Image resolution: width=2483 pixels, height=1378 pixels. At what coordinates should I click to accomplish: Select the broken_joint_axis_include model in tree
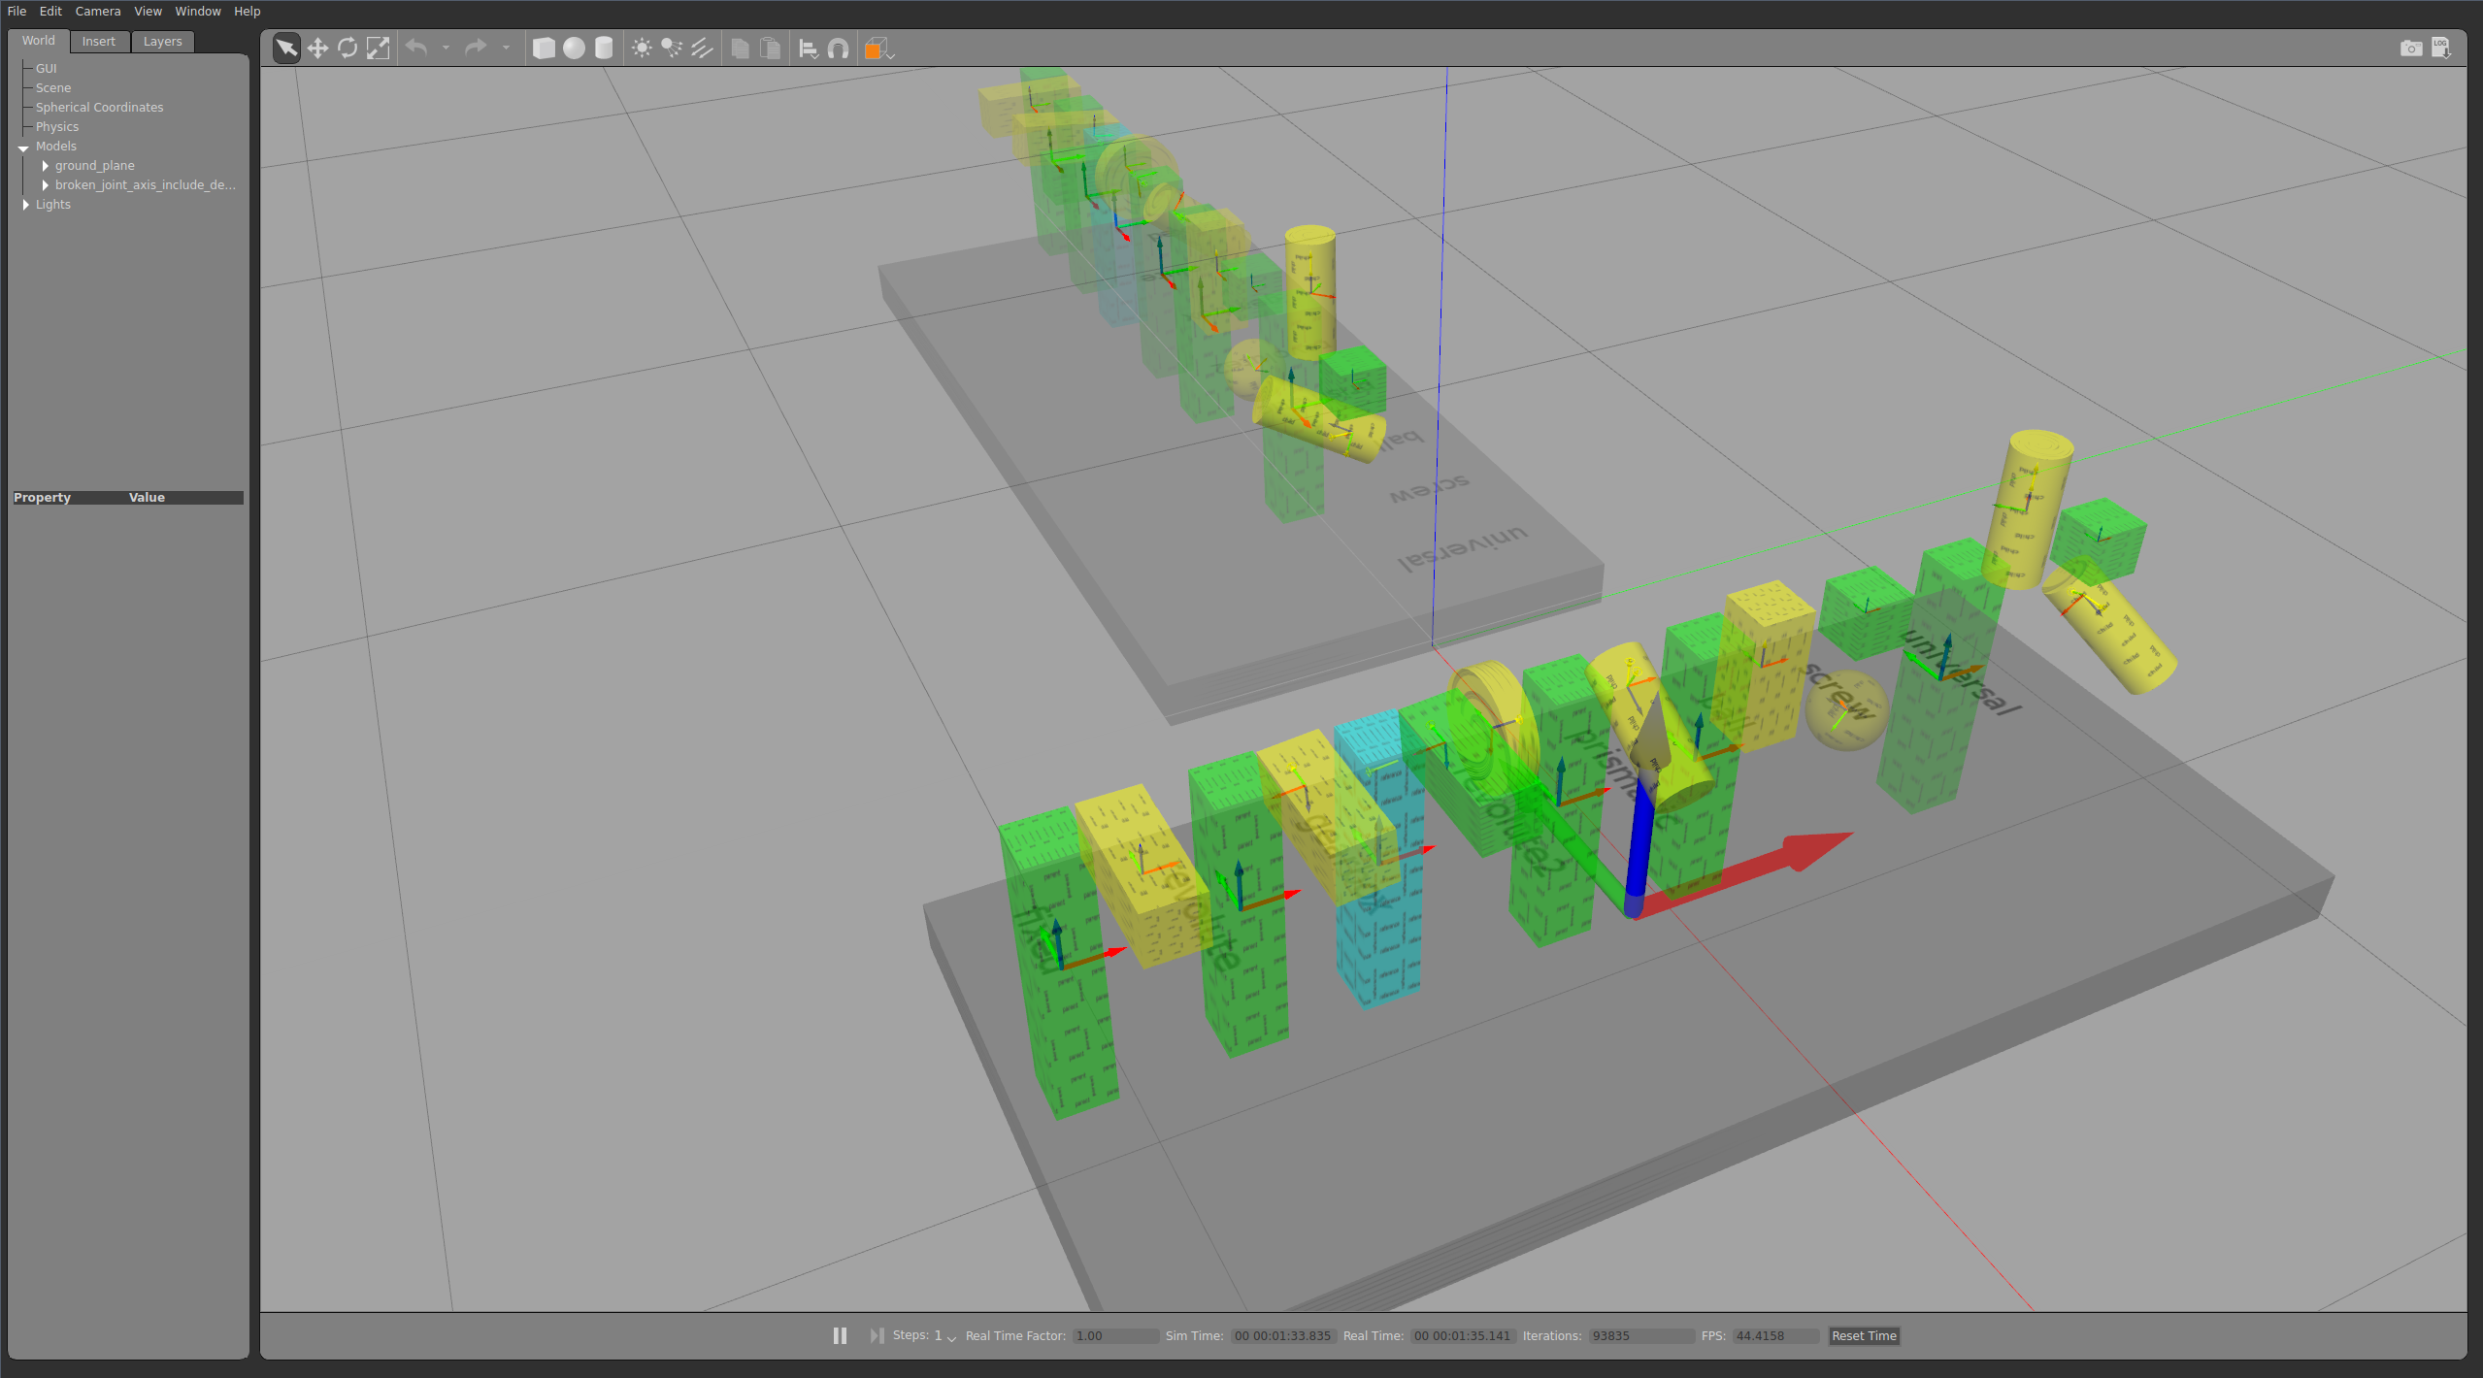(146, 184)
